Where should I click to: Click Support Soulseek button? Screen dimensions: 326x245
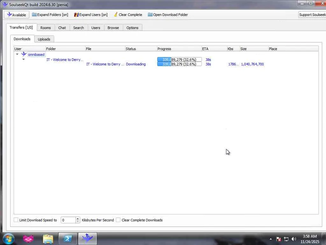(312, 15)
